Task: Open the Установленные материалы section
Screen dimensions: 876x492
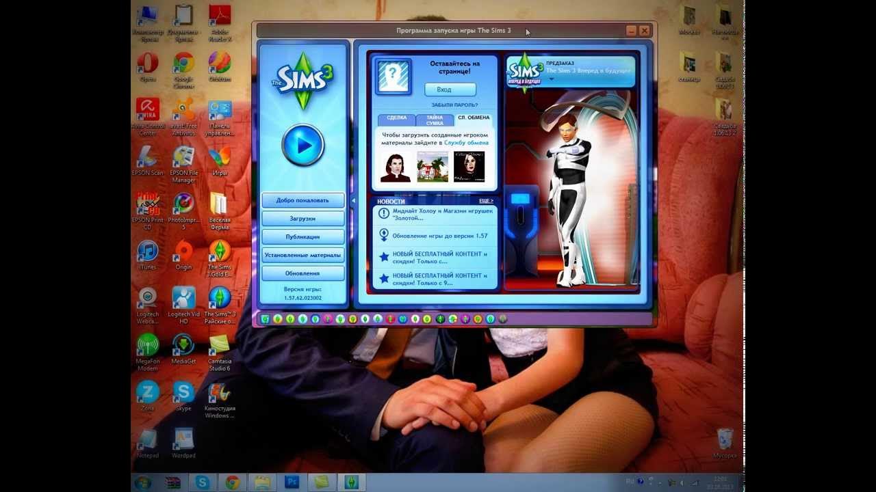Action: [302, 255]
